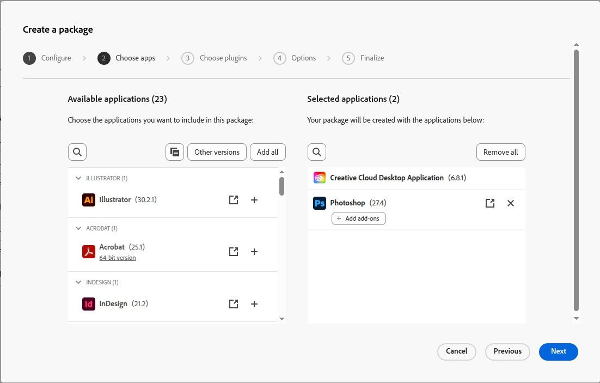Collapse the ACROBAT group
Viewport: 600px width, 383px height.
click(78, 228)
